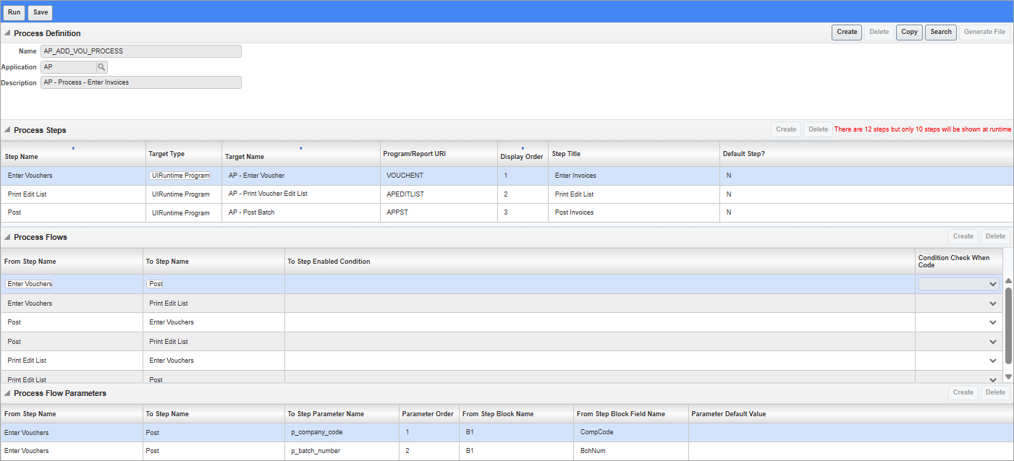1014x461 pixels.
Task: Copy the current process definition
Action: coord(909,32)
